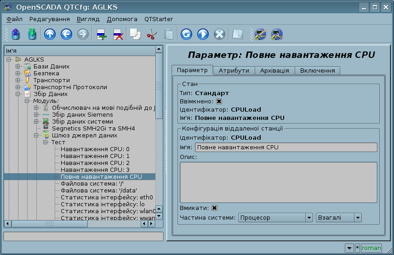Collapse the Збір Даних tree node
Viewport: 394px width, 255px height.
tap(17, 94)
